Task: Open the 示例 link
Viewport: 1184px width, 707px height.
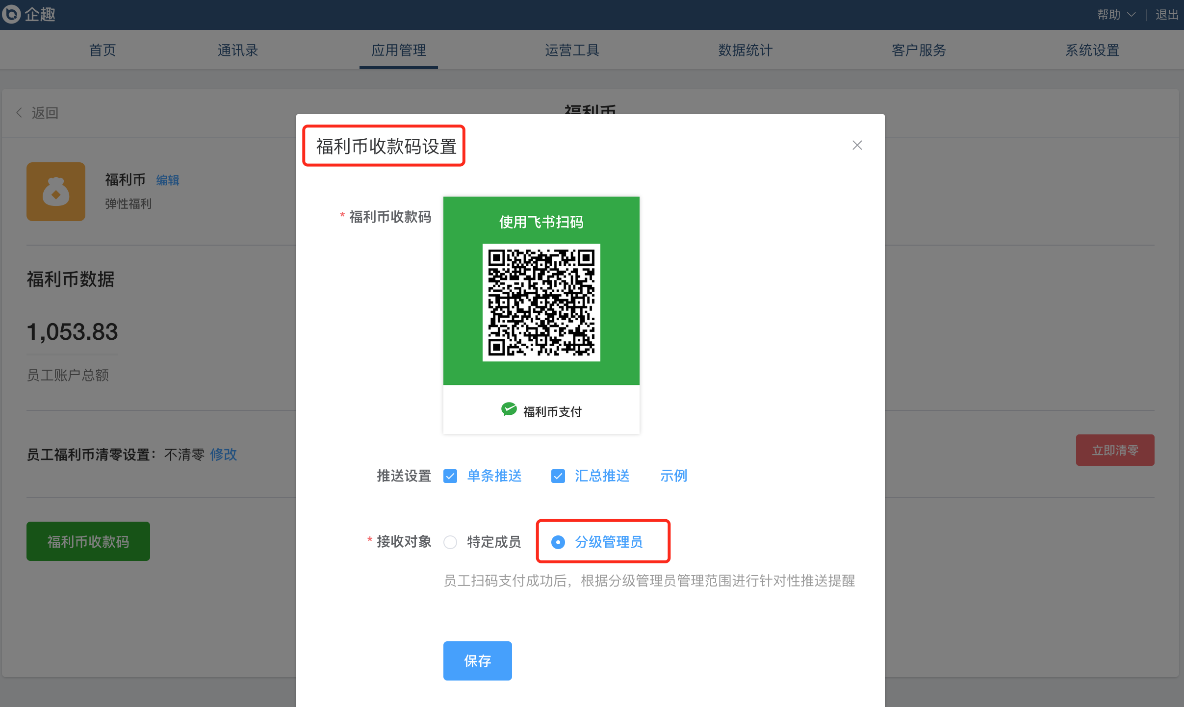Action: (x=673, y=476)
